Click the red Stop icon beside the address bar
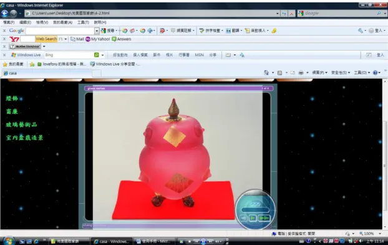The height and width of the screenshot is (245, 388). 292,13
